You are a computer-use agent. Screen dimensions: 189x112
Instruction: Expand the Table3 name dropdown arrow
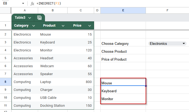[30, 18]
